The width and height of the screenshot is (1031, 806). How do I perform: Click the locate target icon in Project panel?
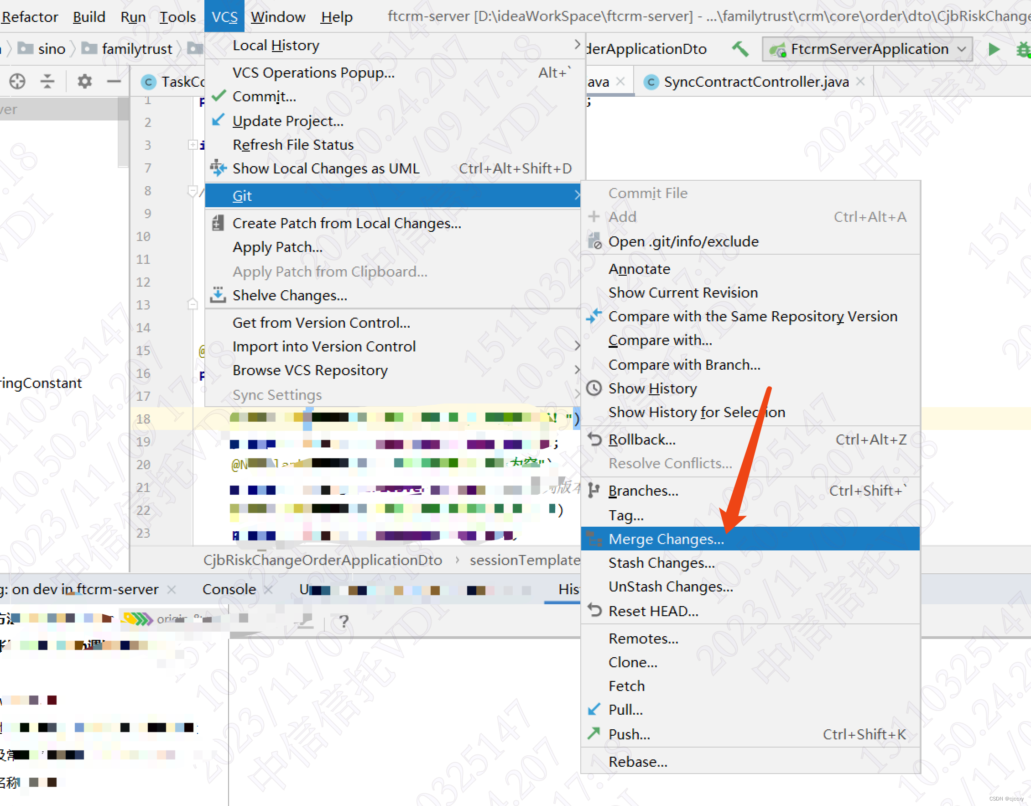coord(17,81)
